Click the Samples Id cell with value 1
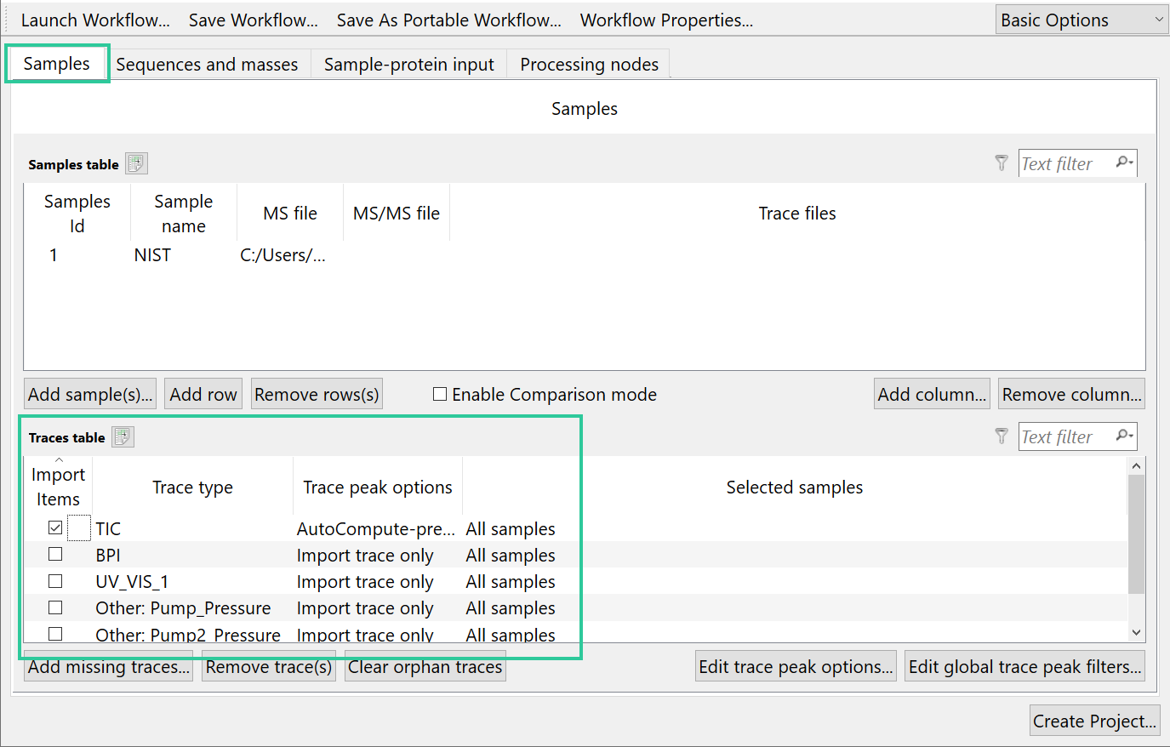Image resolution: width=1170 pixels, height=747 pixels. (x=77, y=255)
